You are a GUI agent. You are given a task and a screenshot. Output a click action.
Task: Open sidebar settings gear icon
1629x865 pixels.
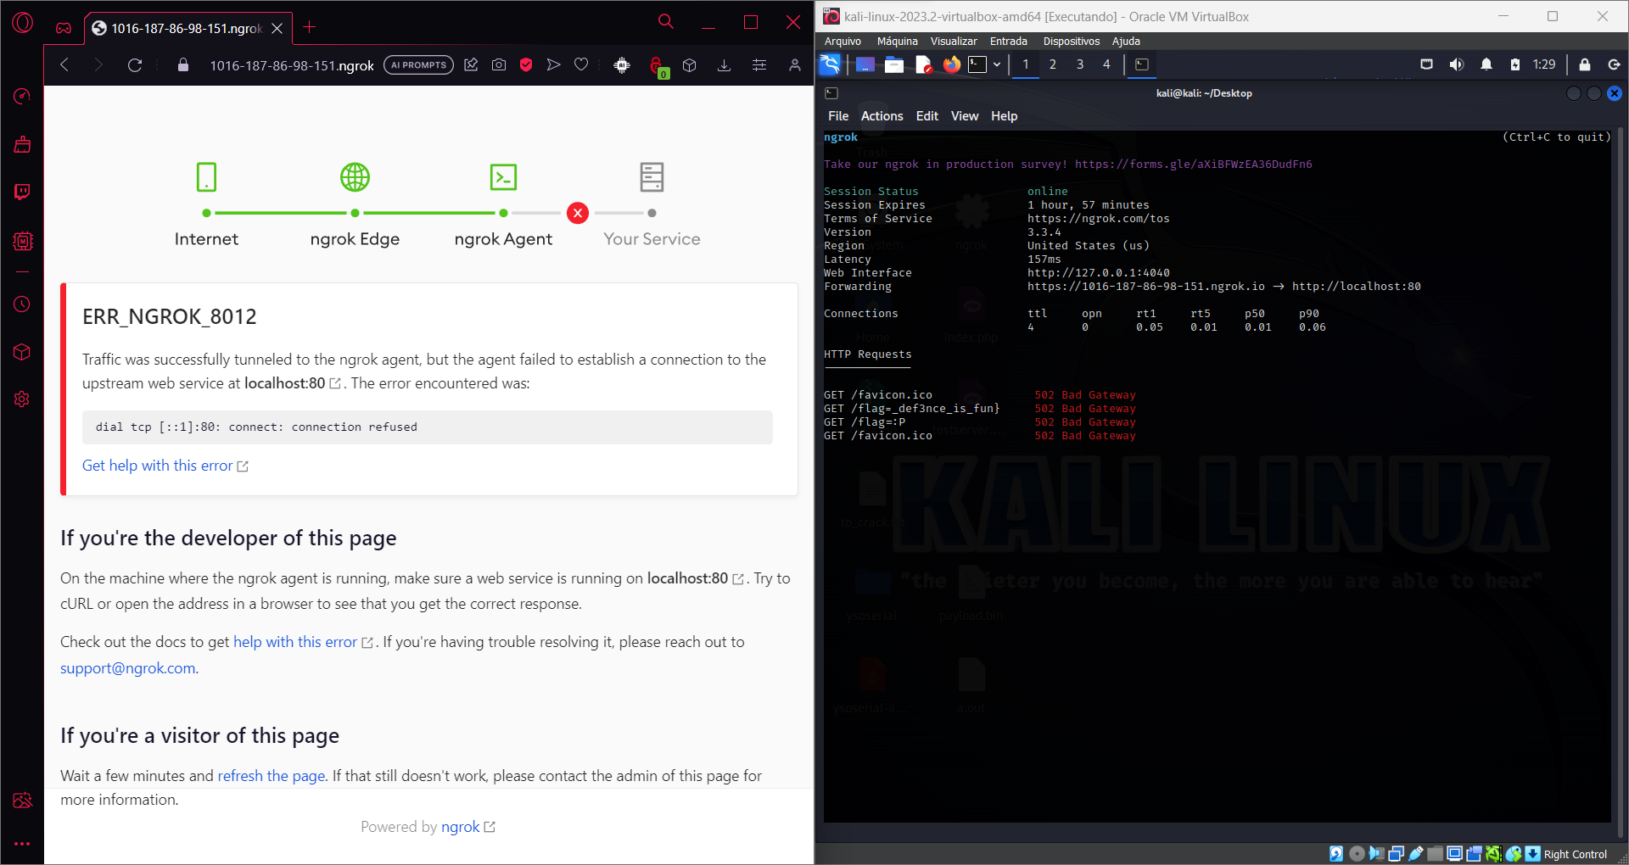pyautogui.click(x=22, y=399)
